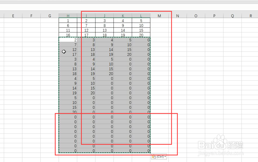Click the cell with 18 in column J
258x162 pixels.
(x=104, y=35)
